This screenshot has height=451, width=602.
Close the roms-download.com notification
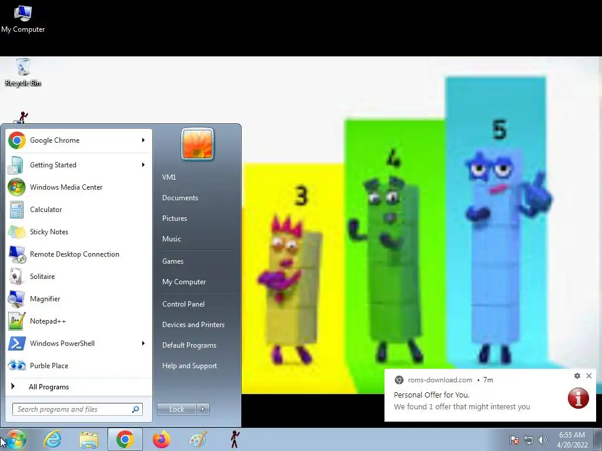pyautogui.click(x=589, y=376)
